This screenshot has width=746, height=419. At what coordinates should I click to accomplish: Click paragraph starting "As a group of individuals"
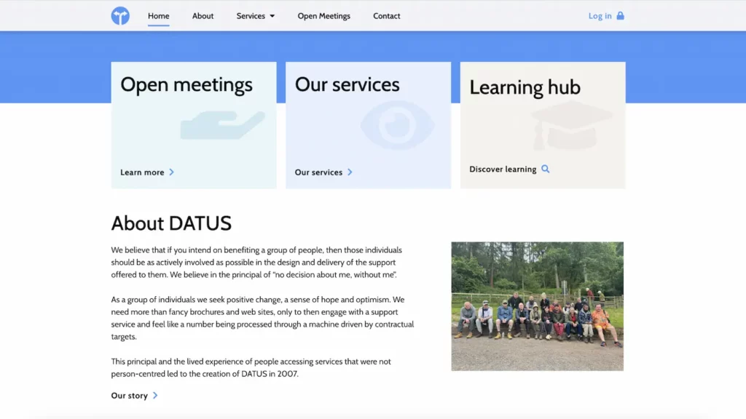coord(262,318)
